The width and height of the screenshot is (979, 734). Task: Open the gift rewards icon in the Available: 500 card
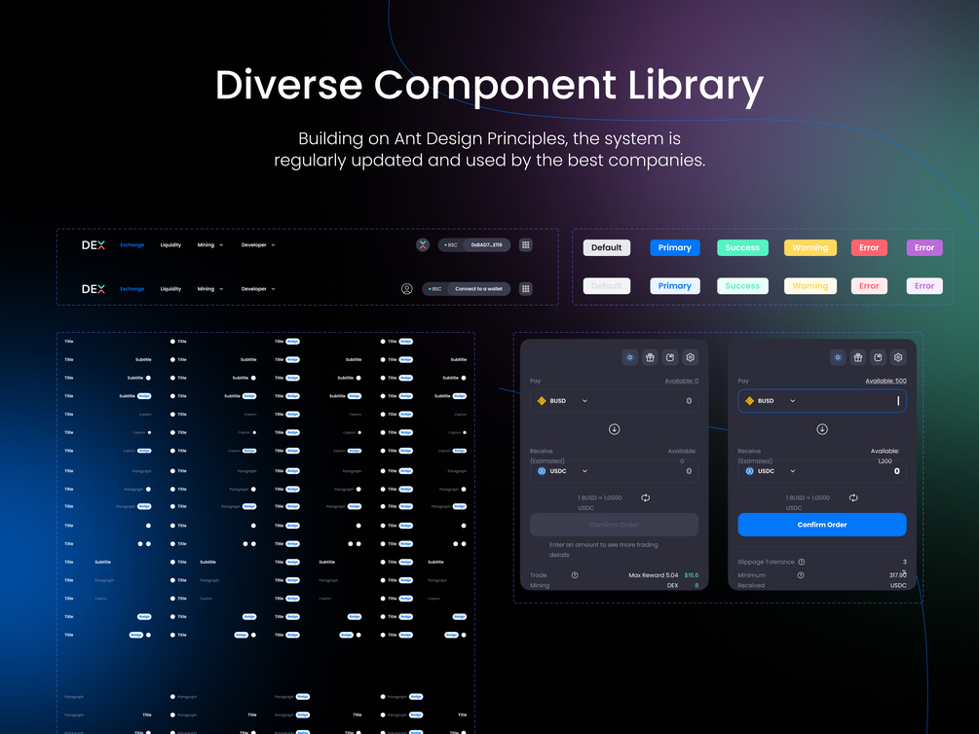[x=858, y=357]
